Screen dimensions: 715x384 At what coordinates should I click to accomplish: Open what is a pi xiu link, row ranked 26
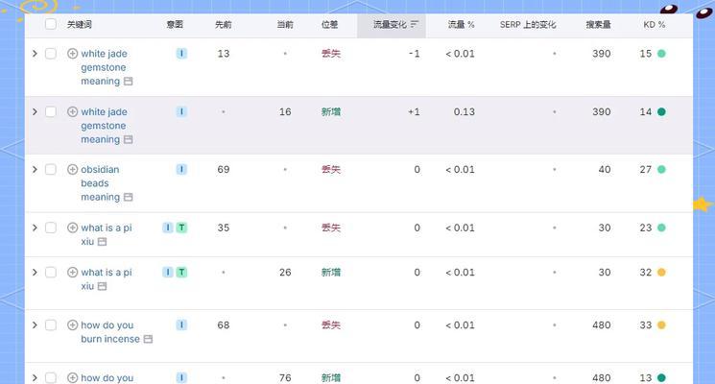(x=107, y=279)
